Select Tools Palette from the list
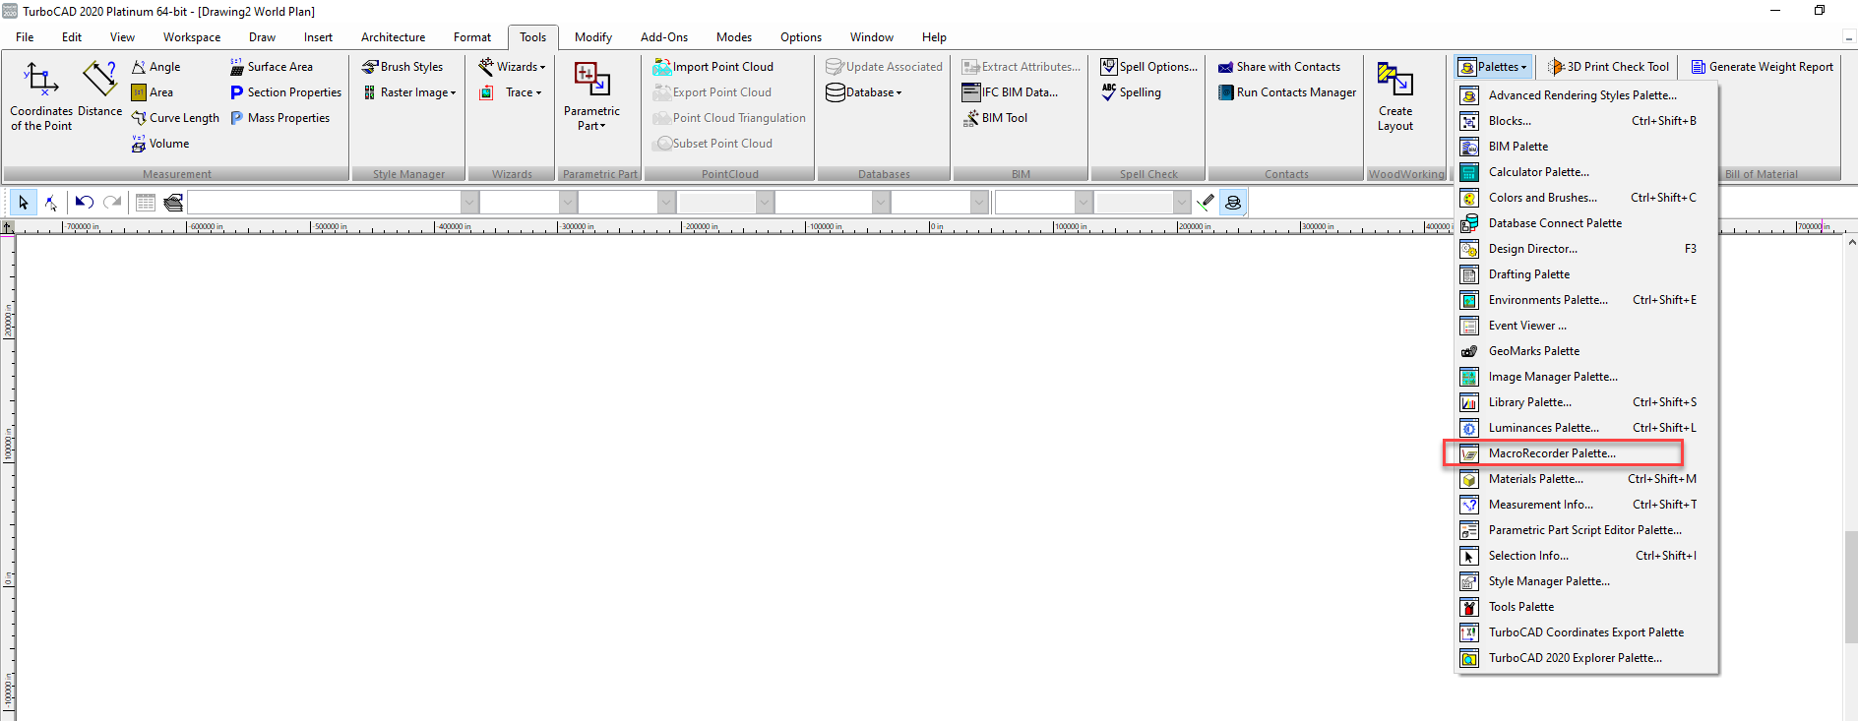Screen dimensions: 1858x721 tap(1586, 607)
